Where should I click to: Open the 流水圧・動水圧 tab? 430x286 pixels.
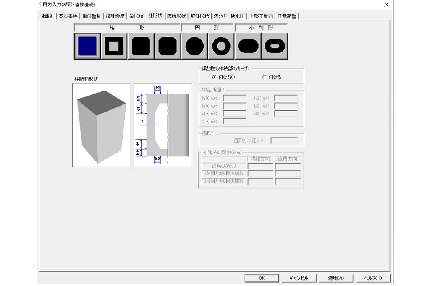(229, 16)
